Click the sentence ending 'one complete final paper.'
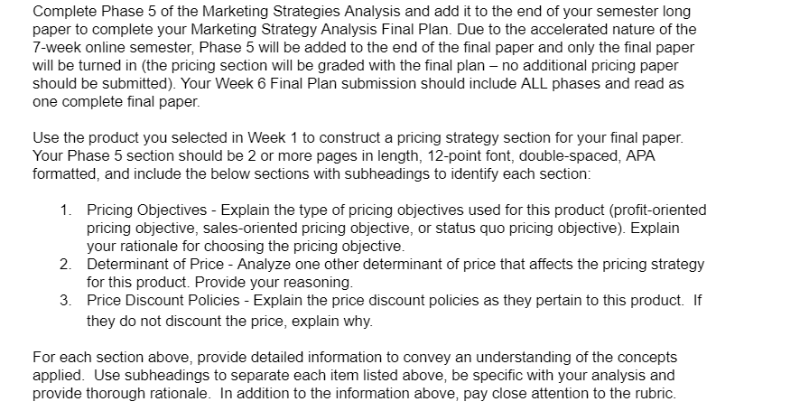This screenshot has width=809, height=411. [x=116, y=102]
